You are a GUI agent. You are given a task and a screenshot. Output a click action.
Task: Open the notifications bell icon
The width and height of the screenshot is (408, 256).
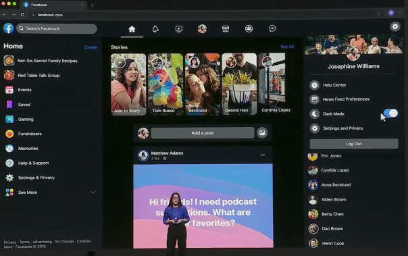tap(155, 29)
